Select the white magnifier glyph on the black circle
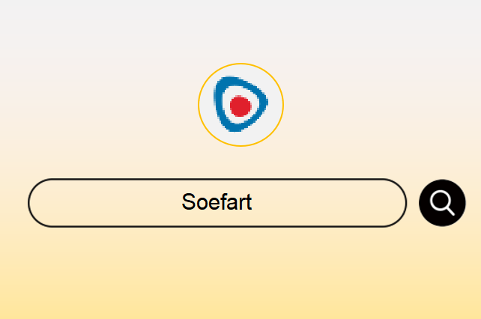Viewport: 481px width, 319px height. (x=442, y=203)
